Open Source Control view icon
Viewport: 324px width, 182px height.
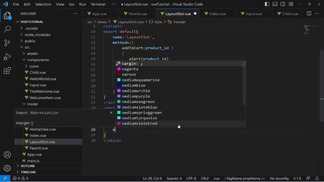[x=7, y=42]
